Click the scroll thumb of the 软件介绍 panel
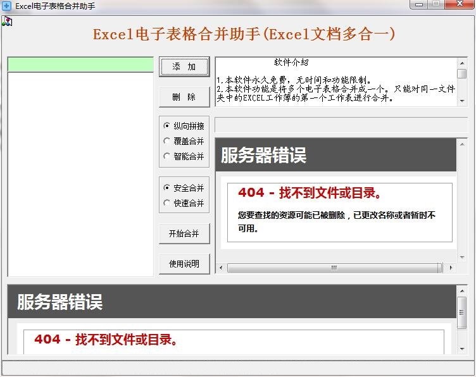Image resolution: width=476 pixels, height=377 pixels. (462, 73)
